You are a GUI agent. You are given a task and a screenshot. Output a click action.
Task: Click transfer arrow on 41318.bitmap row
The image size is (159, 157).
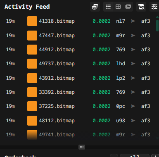click(x=133, y=21)
